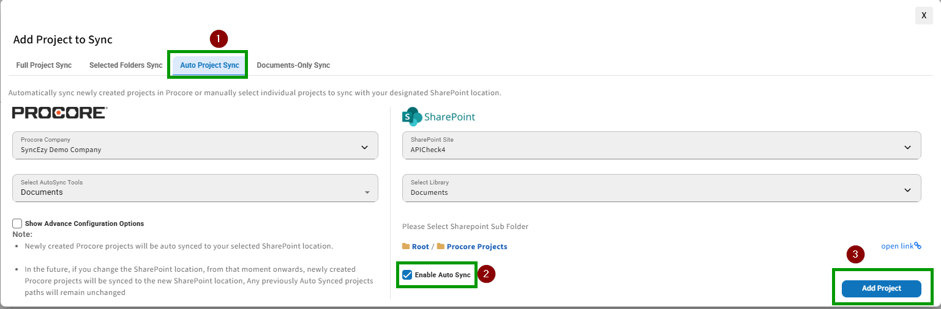Close the Add Project dialog with X
The image size is (941, 309).
tap(924, 16)
